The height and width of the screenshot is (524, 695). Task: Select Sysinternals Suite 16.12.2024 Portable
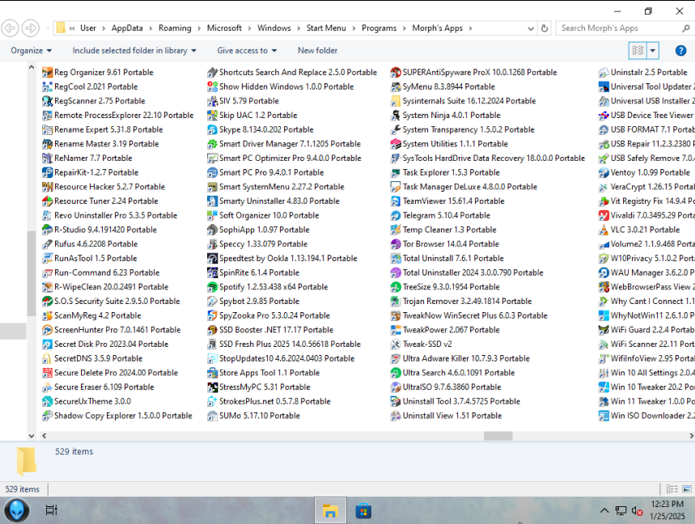click(x=463, y=101)
